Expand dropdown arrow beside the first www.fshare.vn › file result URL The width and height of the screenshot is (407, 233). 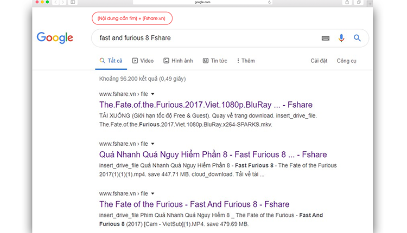152,94
